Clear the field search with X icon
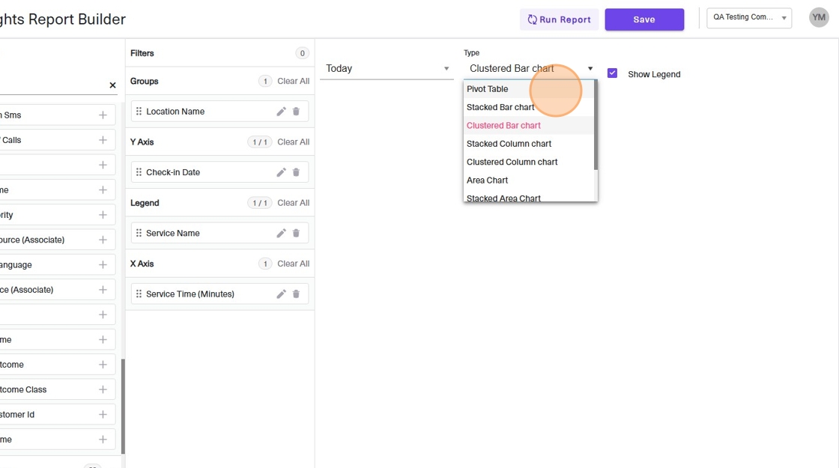Viewport: 839px width, 468px height. 112,85
